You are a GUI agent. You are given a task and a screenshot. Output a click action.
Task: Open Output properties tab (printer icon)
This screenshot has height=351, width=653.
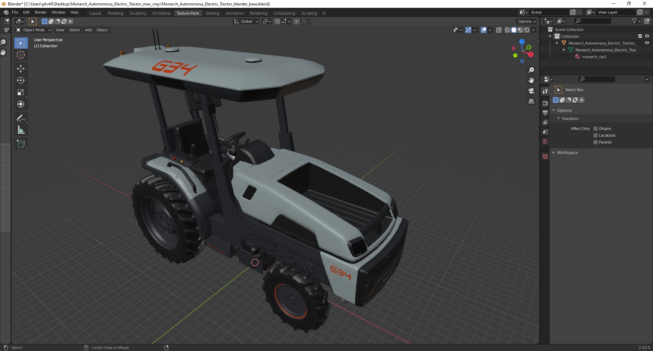tap(545, 113)
